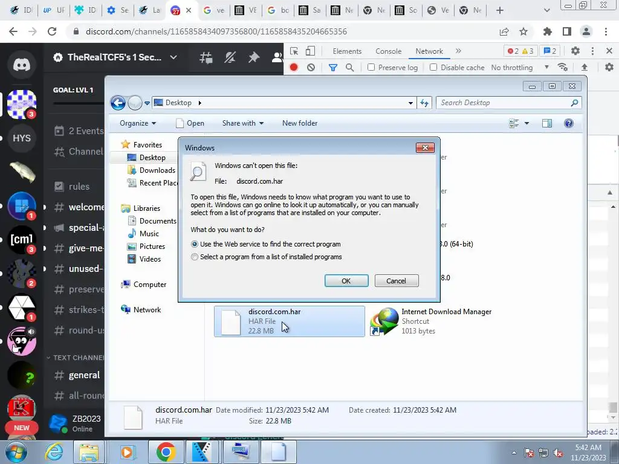Click the Discord home logo icon
The image size is (619, 464).
[x=22, y=64]
